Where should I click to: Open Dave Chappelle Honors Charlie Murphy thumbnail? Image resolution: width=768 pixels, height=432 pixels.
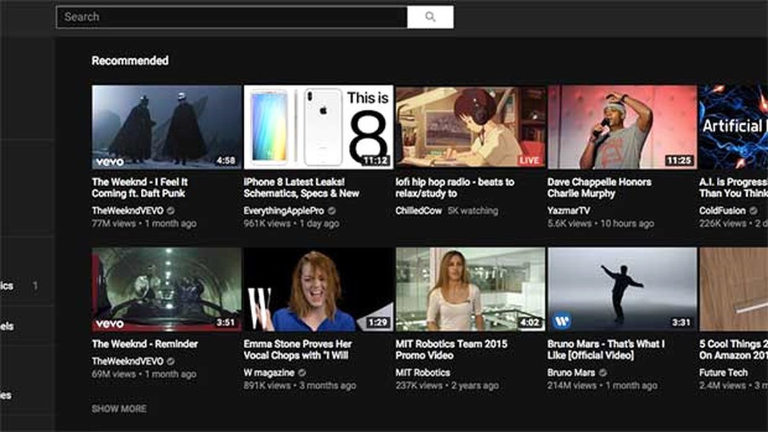pos(622,127)
